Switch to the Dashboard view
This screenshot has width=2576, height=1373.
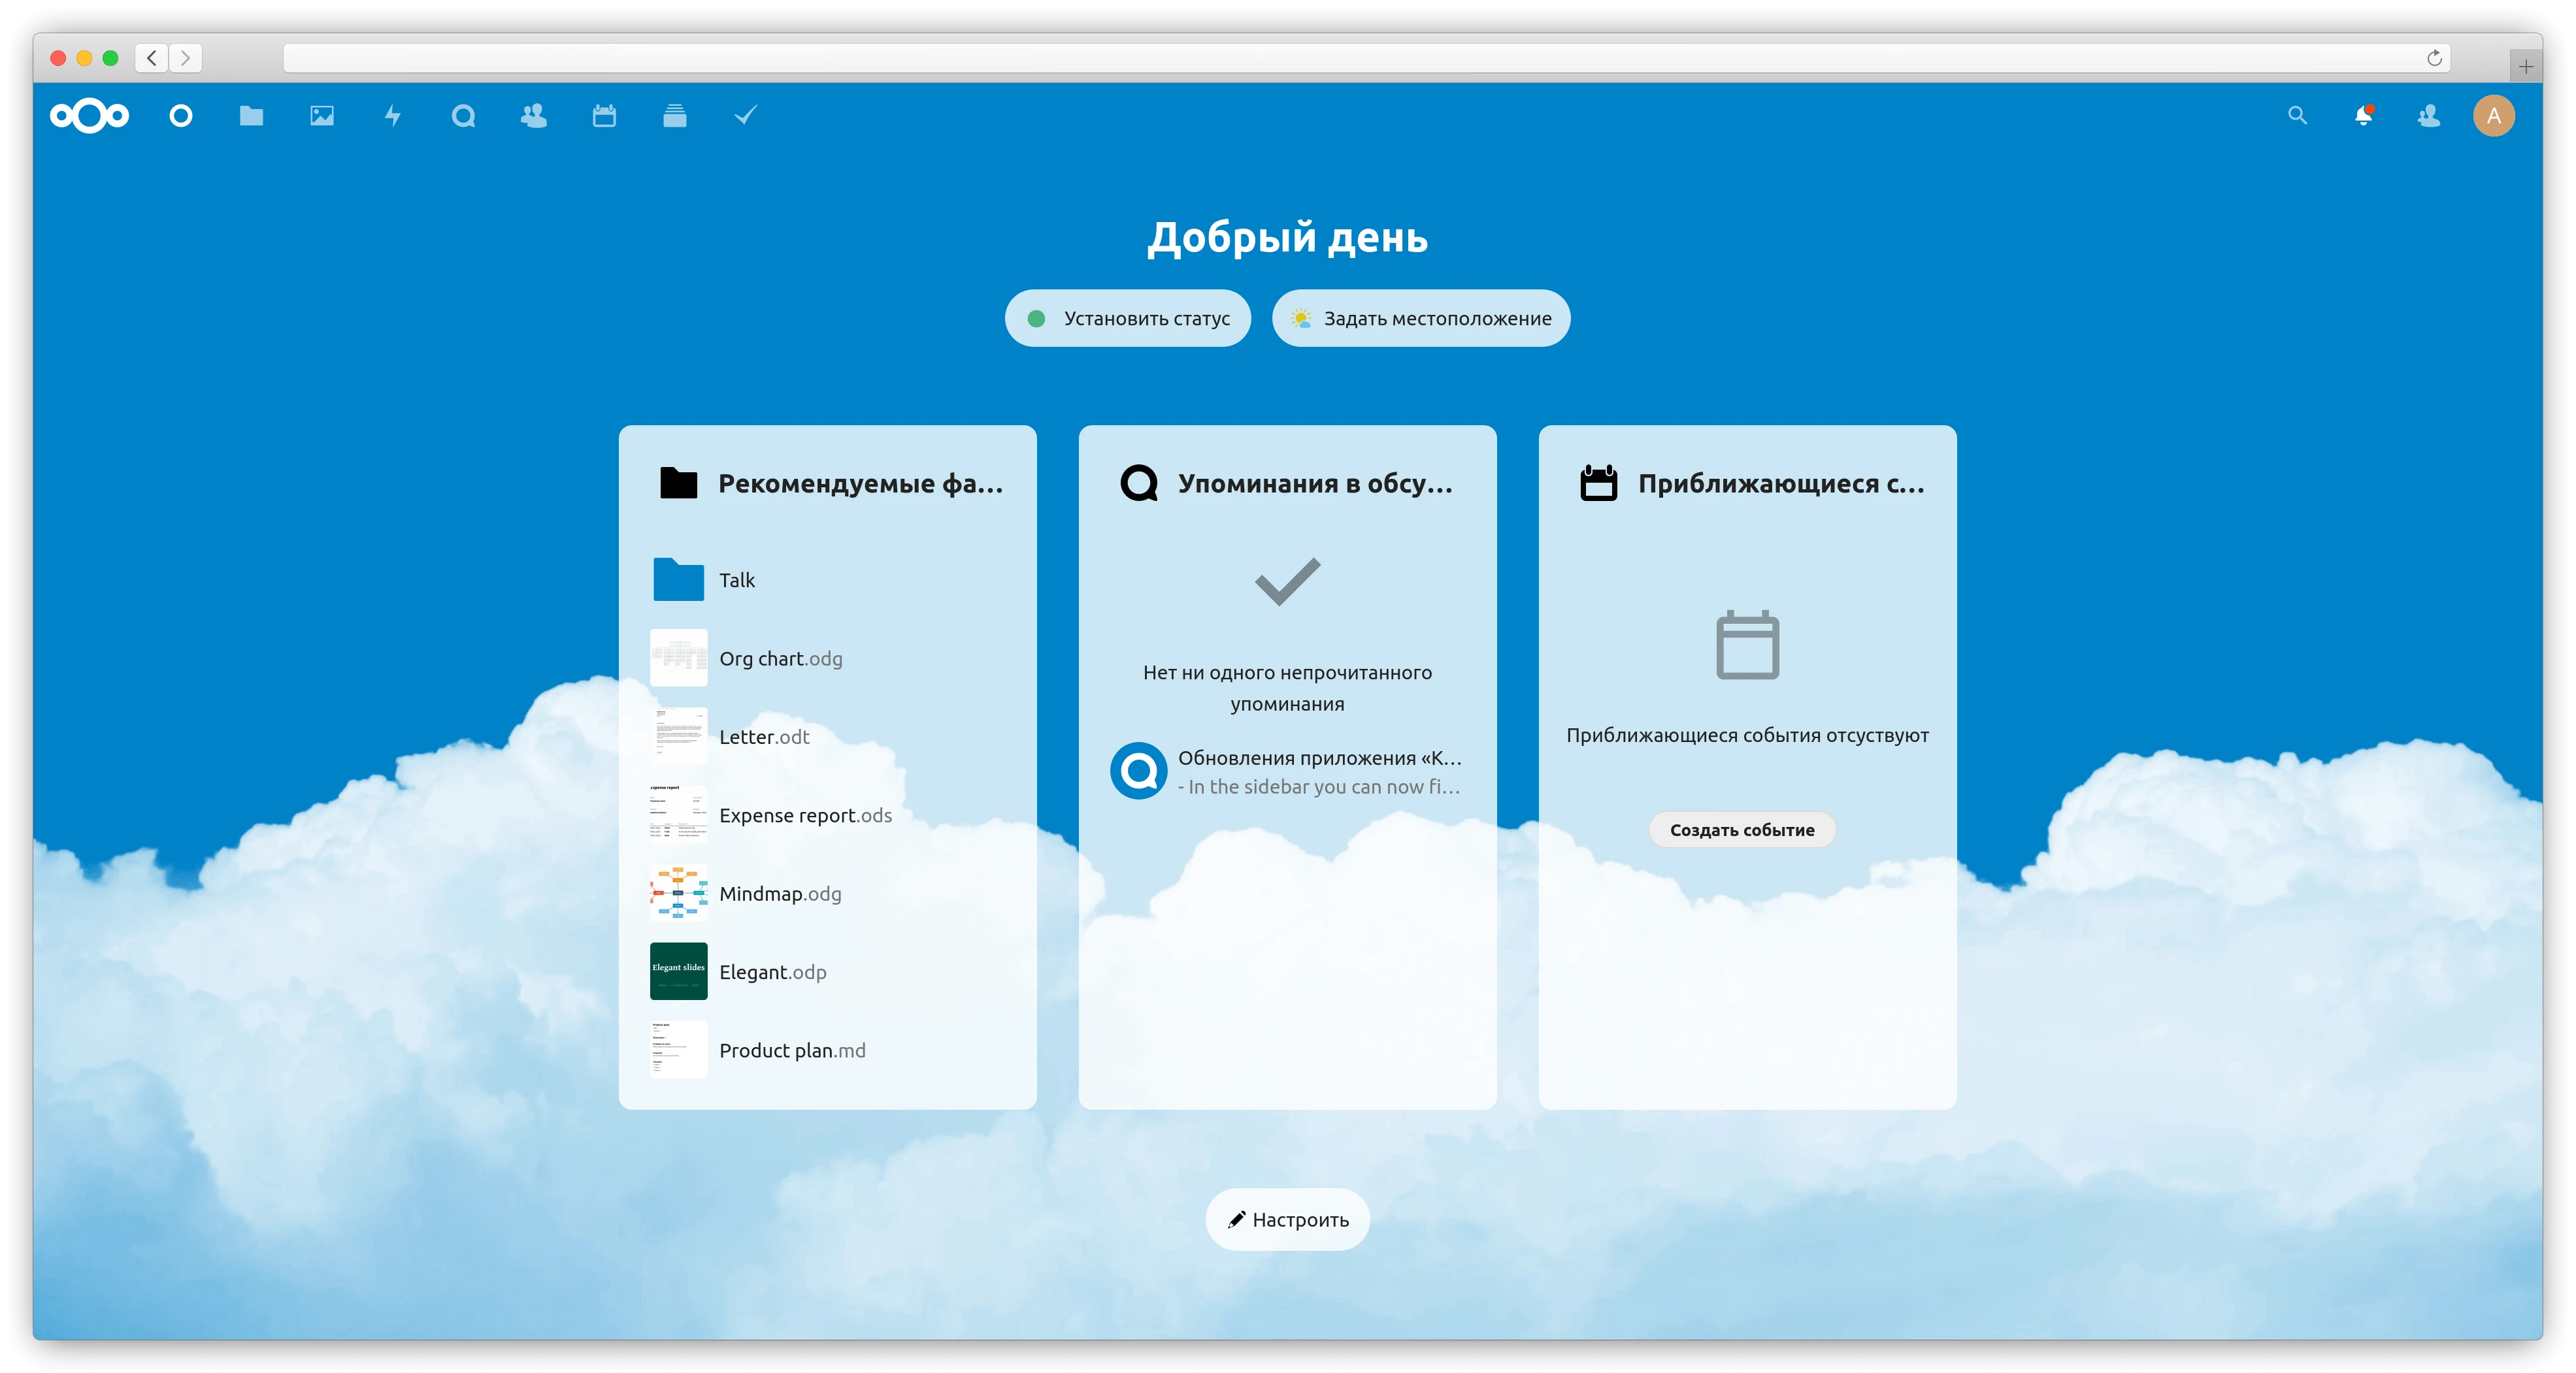point(181,116)
